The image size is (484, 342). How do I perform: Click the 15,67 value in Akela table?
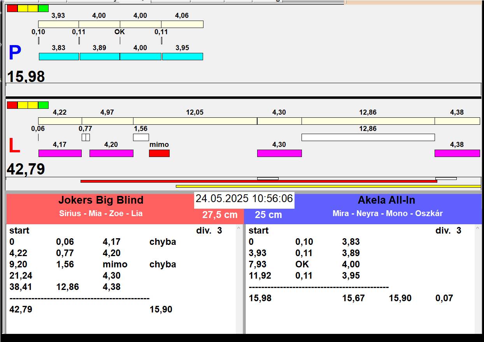coord(353,298)
